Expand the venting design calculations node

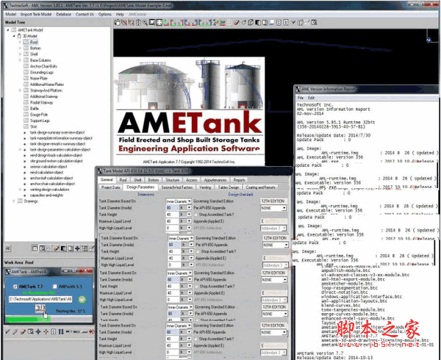(x=20, y=190)
